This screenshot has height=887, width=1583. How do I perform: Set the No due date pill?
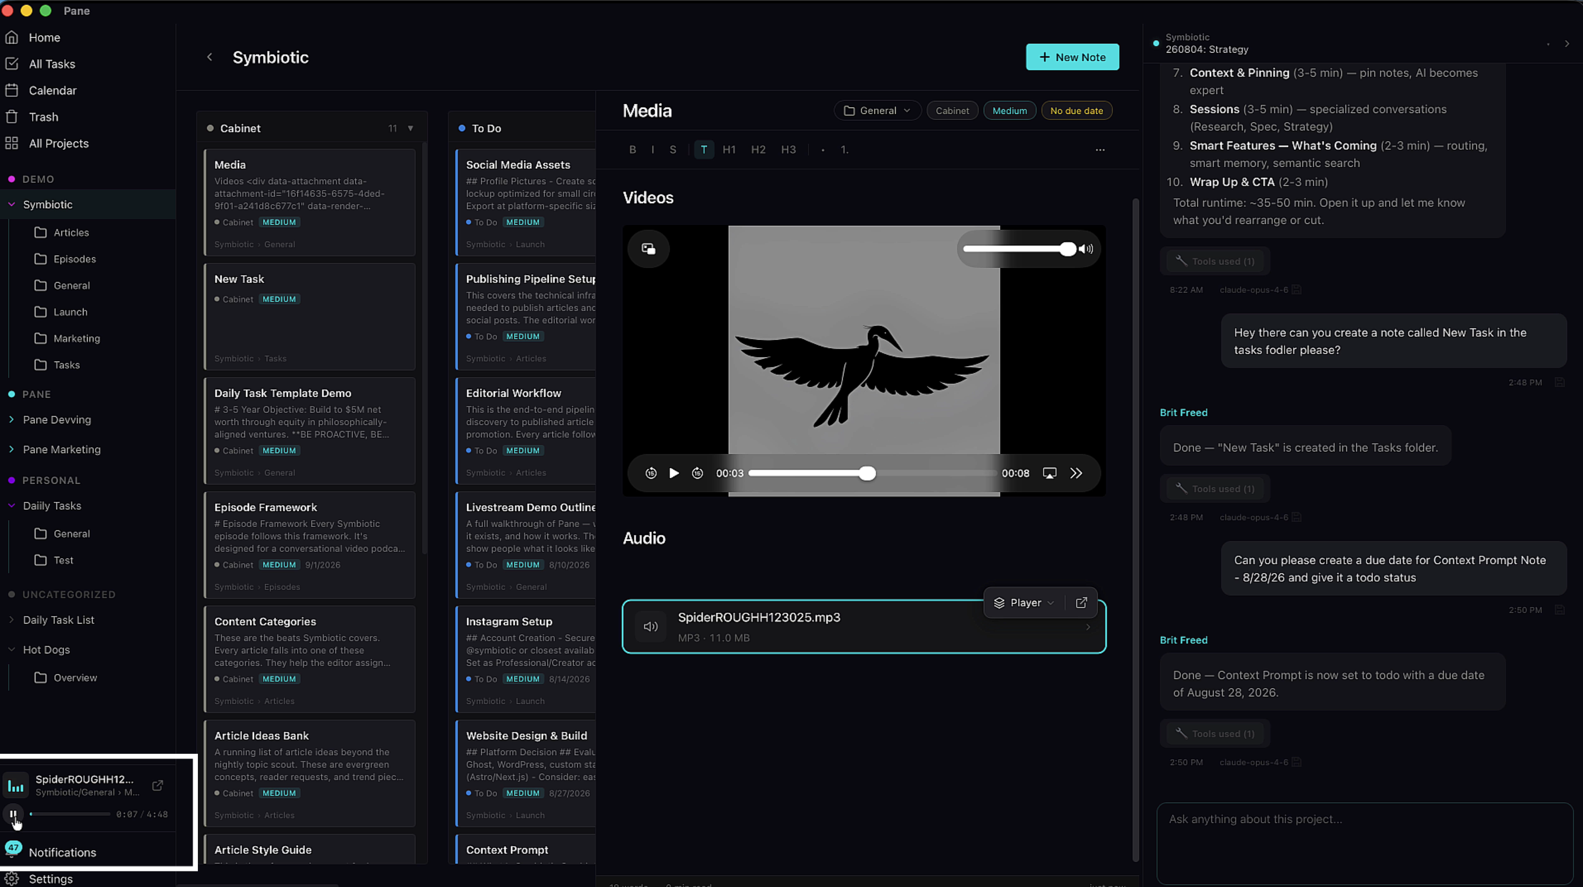(x=1076, y=110)
